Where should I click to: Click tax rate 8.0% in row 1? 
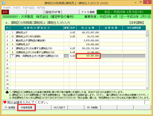click(73, 33)
